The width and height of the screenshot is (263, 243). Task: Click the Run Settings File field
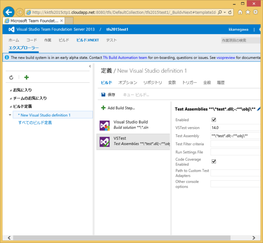point(235,152)
